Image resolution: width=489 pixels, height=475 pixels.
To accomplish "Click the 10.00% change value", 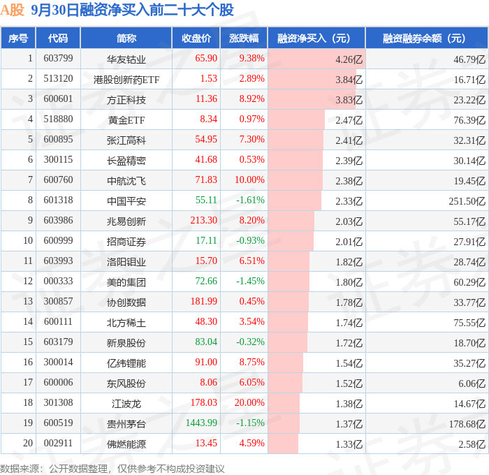I will tap(249, 180).
